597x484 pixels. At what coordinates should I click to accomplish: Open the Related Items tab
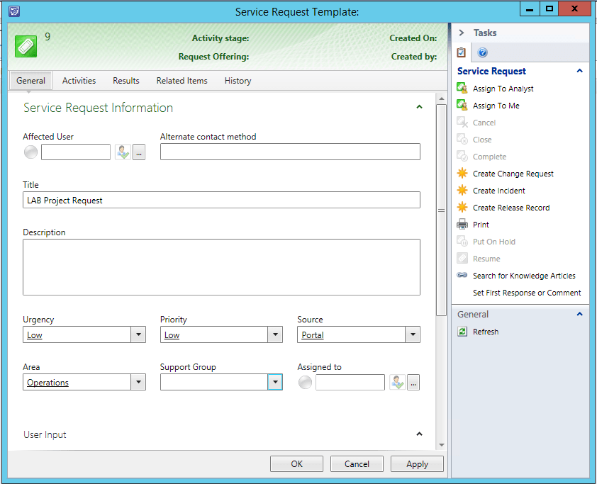coord(182,81)
